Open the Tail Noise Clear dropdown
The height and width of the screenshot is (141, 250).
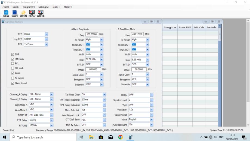104,95
